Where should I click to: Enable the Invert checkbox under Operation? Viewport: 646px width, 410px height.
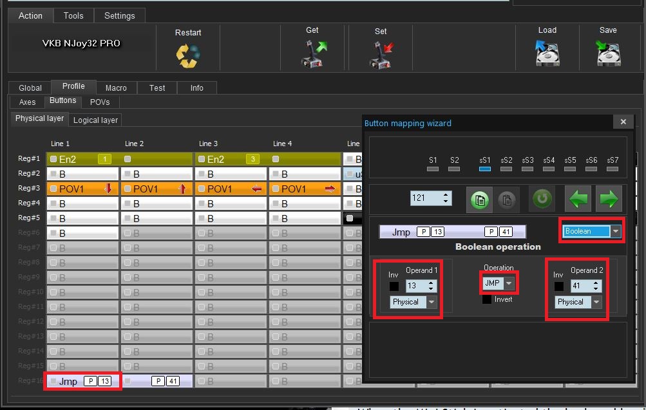[x=487, y=299]
